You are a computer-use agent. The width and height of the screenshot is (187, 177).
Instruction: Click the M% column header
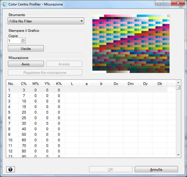click(35, 84)
